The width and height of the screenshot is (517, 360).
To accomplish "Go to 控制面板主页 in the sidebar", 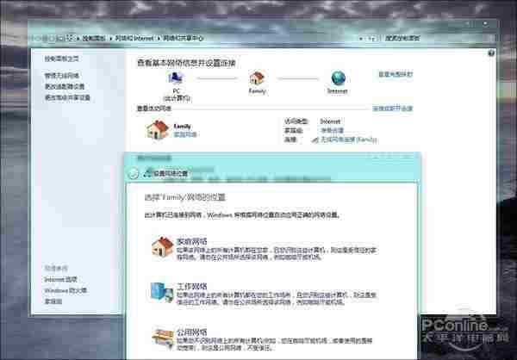I will (62, 59).
